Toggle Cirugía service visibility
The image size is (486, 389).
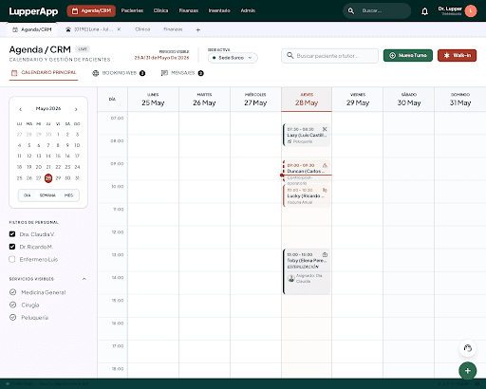pos(13,305)
